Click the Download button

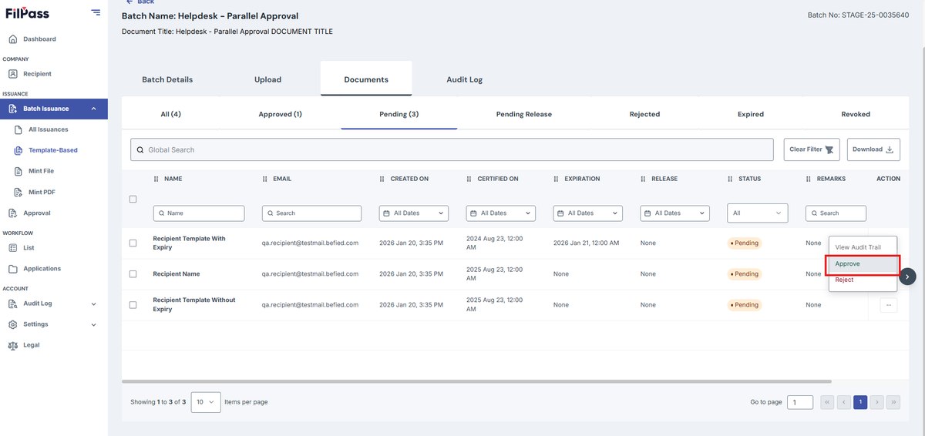click(x=873, y=149)
